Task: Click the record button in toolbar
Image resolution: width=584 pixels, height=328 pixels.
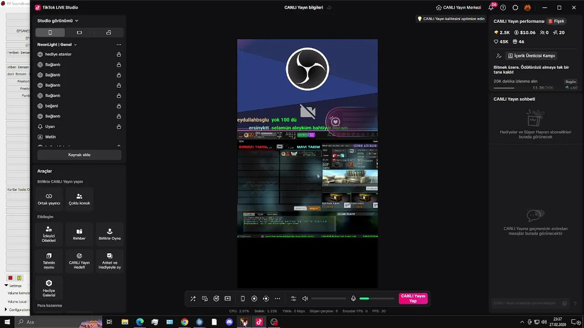Action: coord(254,299)
